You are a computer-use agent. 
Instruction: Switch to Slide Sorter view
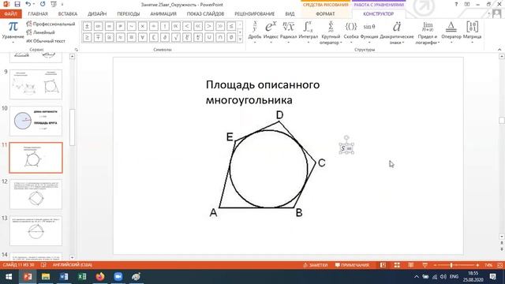[x=397, y=265]
